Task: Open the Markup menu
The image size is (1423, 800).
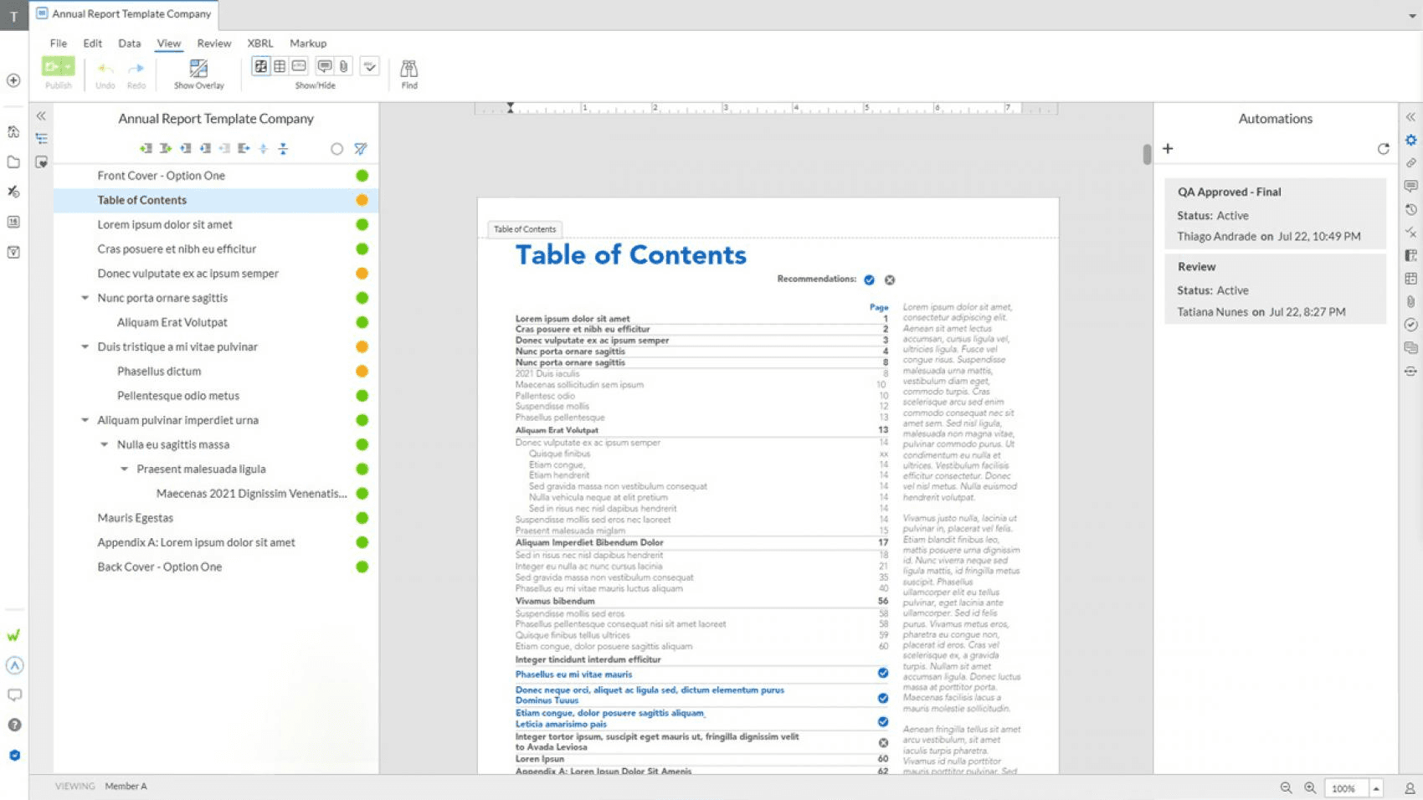Action: point(308,44)
